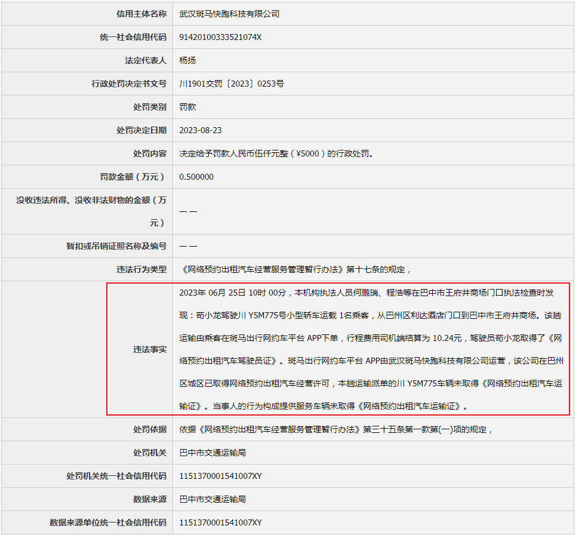Select the credit code 91420100333521074X

(x=220, y=37)
